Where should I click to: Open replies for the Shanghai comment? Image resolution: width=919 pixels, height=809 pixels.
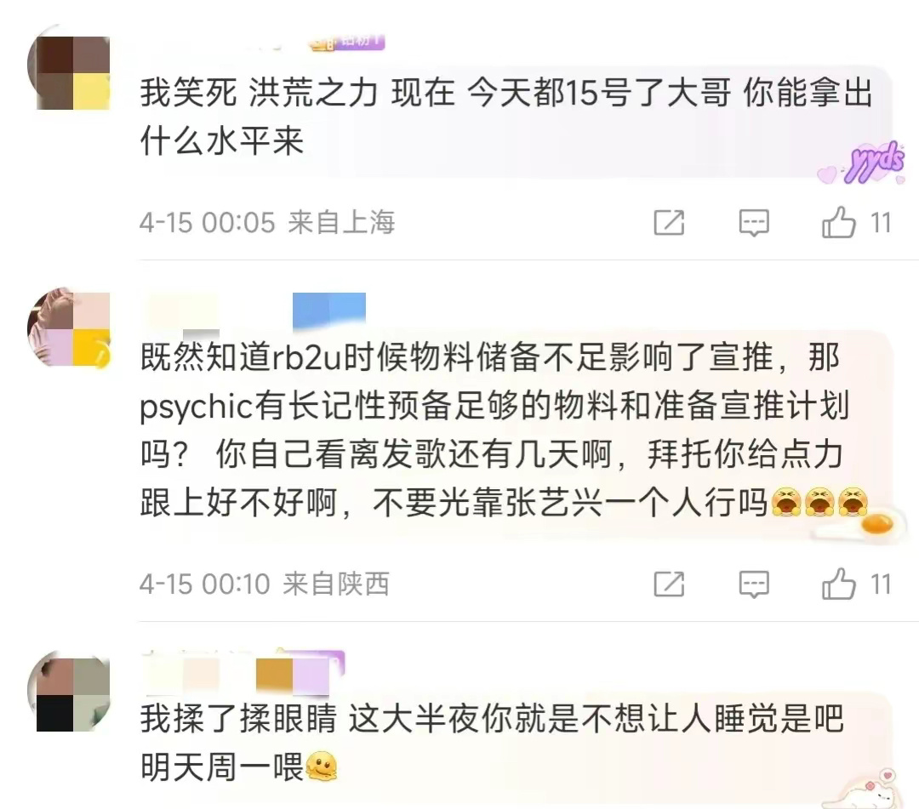point(754,223)
